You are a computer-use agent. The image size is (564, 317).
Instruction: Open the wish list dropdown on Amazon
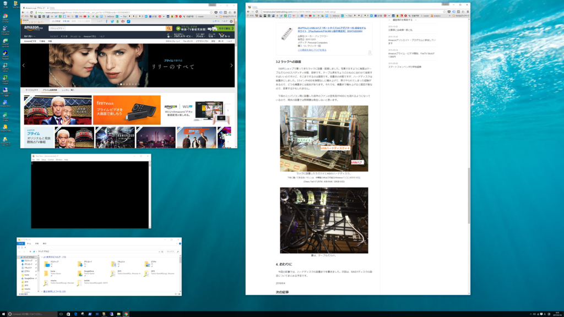tap(211, 36)
